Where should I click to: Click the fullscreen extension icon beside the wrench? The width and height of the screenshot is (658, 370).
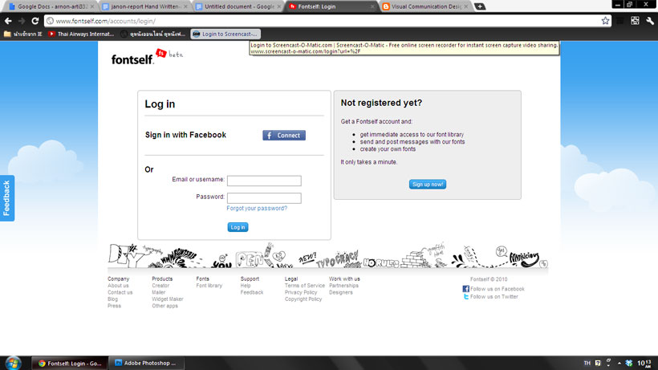coord(635,21)
